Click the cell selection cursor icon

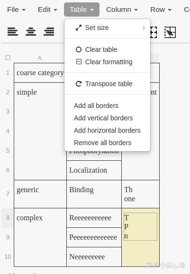click(x=170, y=32)
